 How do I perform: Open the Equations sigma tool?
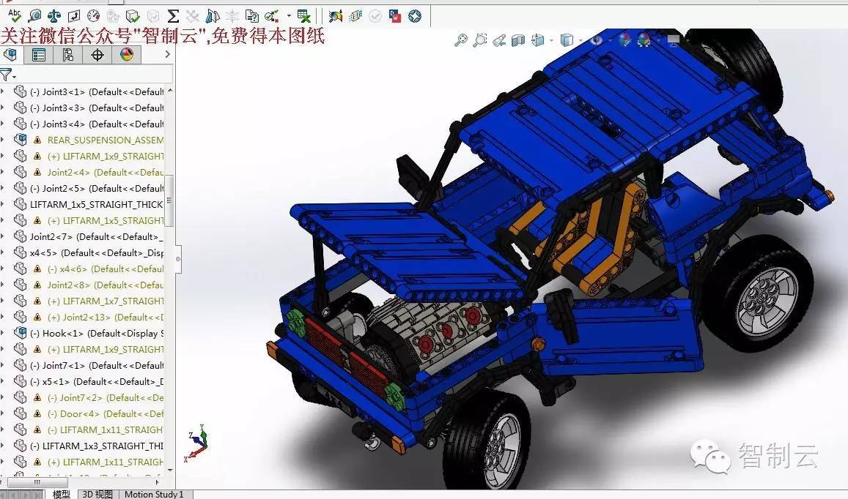click(172, 15)
